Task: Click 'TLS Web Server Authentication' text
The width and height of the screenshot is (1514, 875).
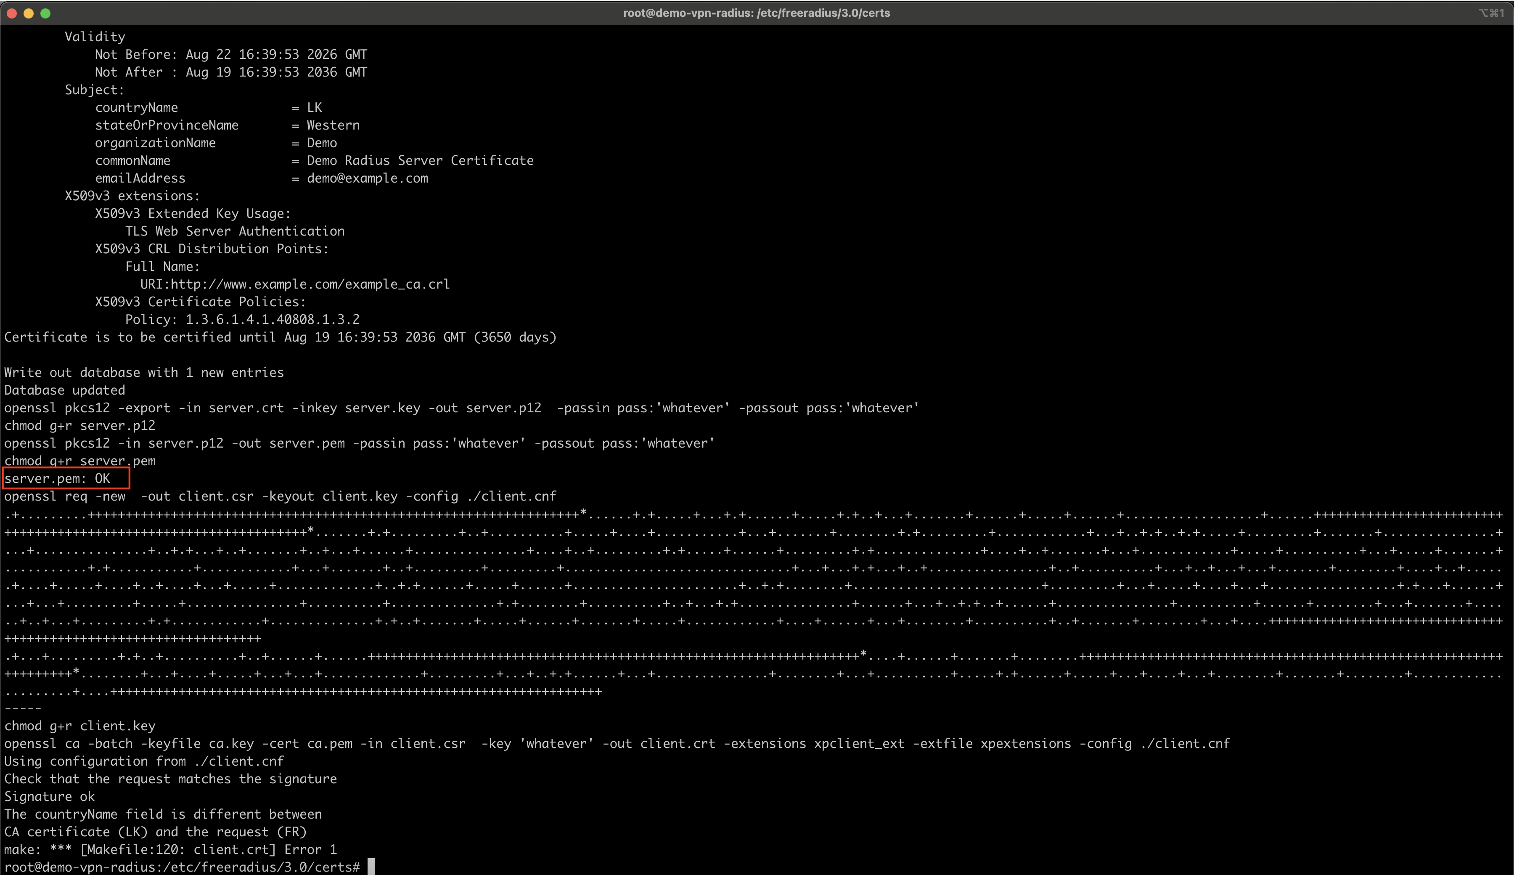Action: pyautogui.click(x=235, y=231)
